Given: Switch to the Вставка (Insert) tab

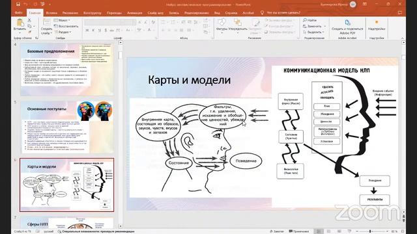Looking at the screenshot, I should [51, 13].
